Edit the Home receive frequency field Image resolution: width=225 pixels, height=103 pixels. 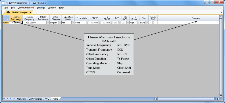point(16,23)
